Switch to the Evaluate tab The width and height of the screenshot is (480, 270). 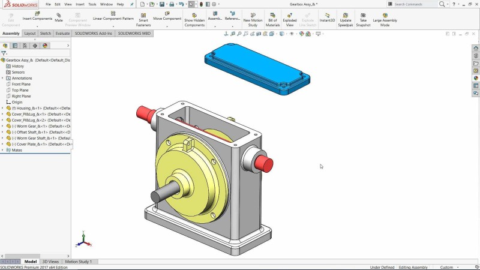click(x=62, y=34)
